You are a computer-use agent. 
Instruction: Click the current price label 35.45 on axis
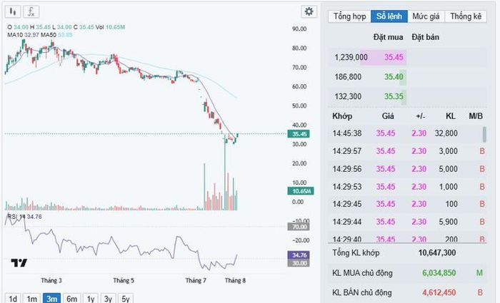click(x=299, y=134)
